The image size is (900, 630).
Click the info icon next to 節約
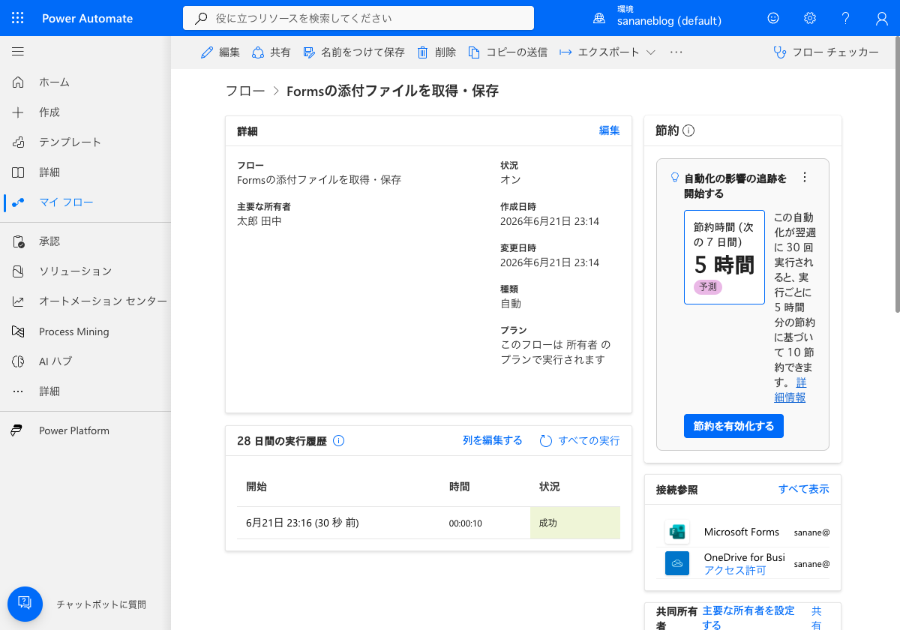click(x=688, y=130)
